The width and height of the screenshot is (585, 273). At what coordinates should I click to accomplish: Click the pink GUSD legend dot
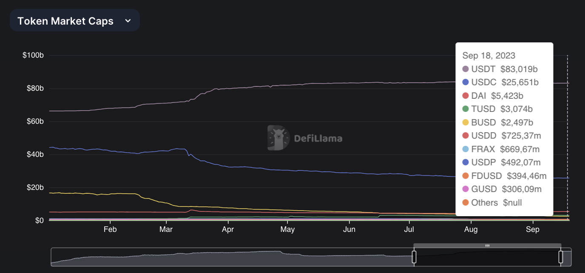(466, 189)
